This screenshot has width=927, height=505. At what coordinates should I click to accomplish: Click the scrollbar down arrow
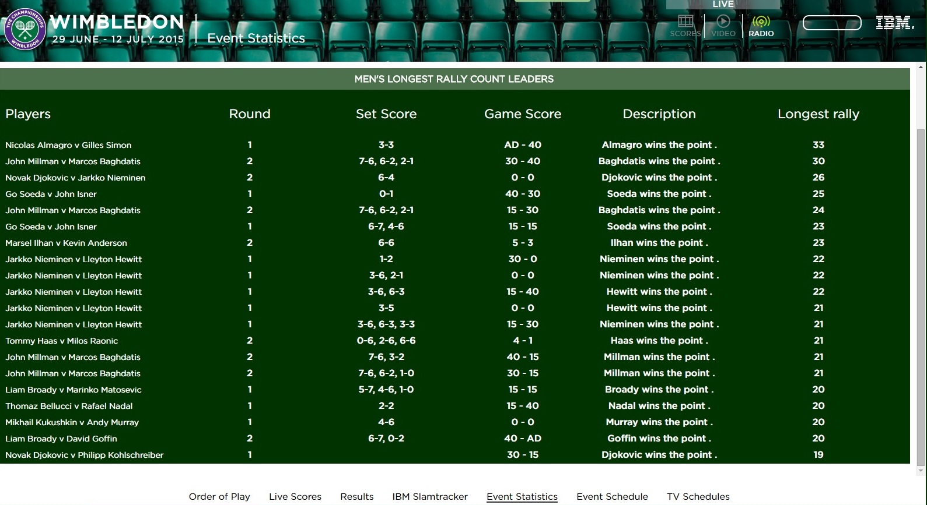click(921, 471)
